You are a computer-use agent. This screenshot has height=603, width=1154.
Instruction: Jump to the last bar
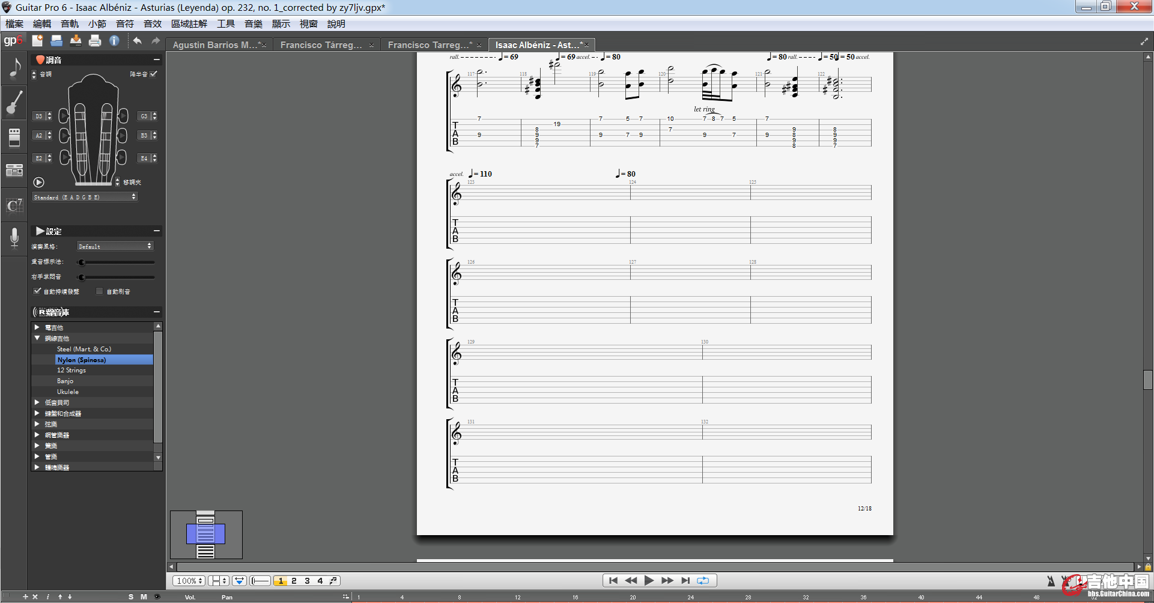(685, 580)
